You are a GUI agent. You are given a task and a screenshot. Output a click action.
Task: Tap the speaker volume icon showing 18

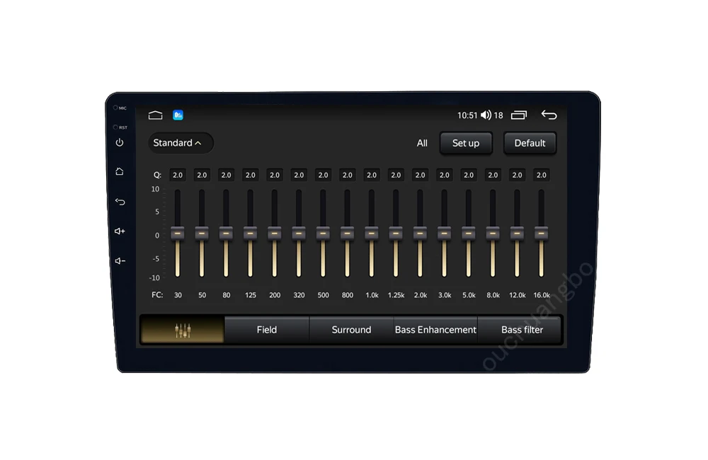coord(486,115)
